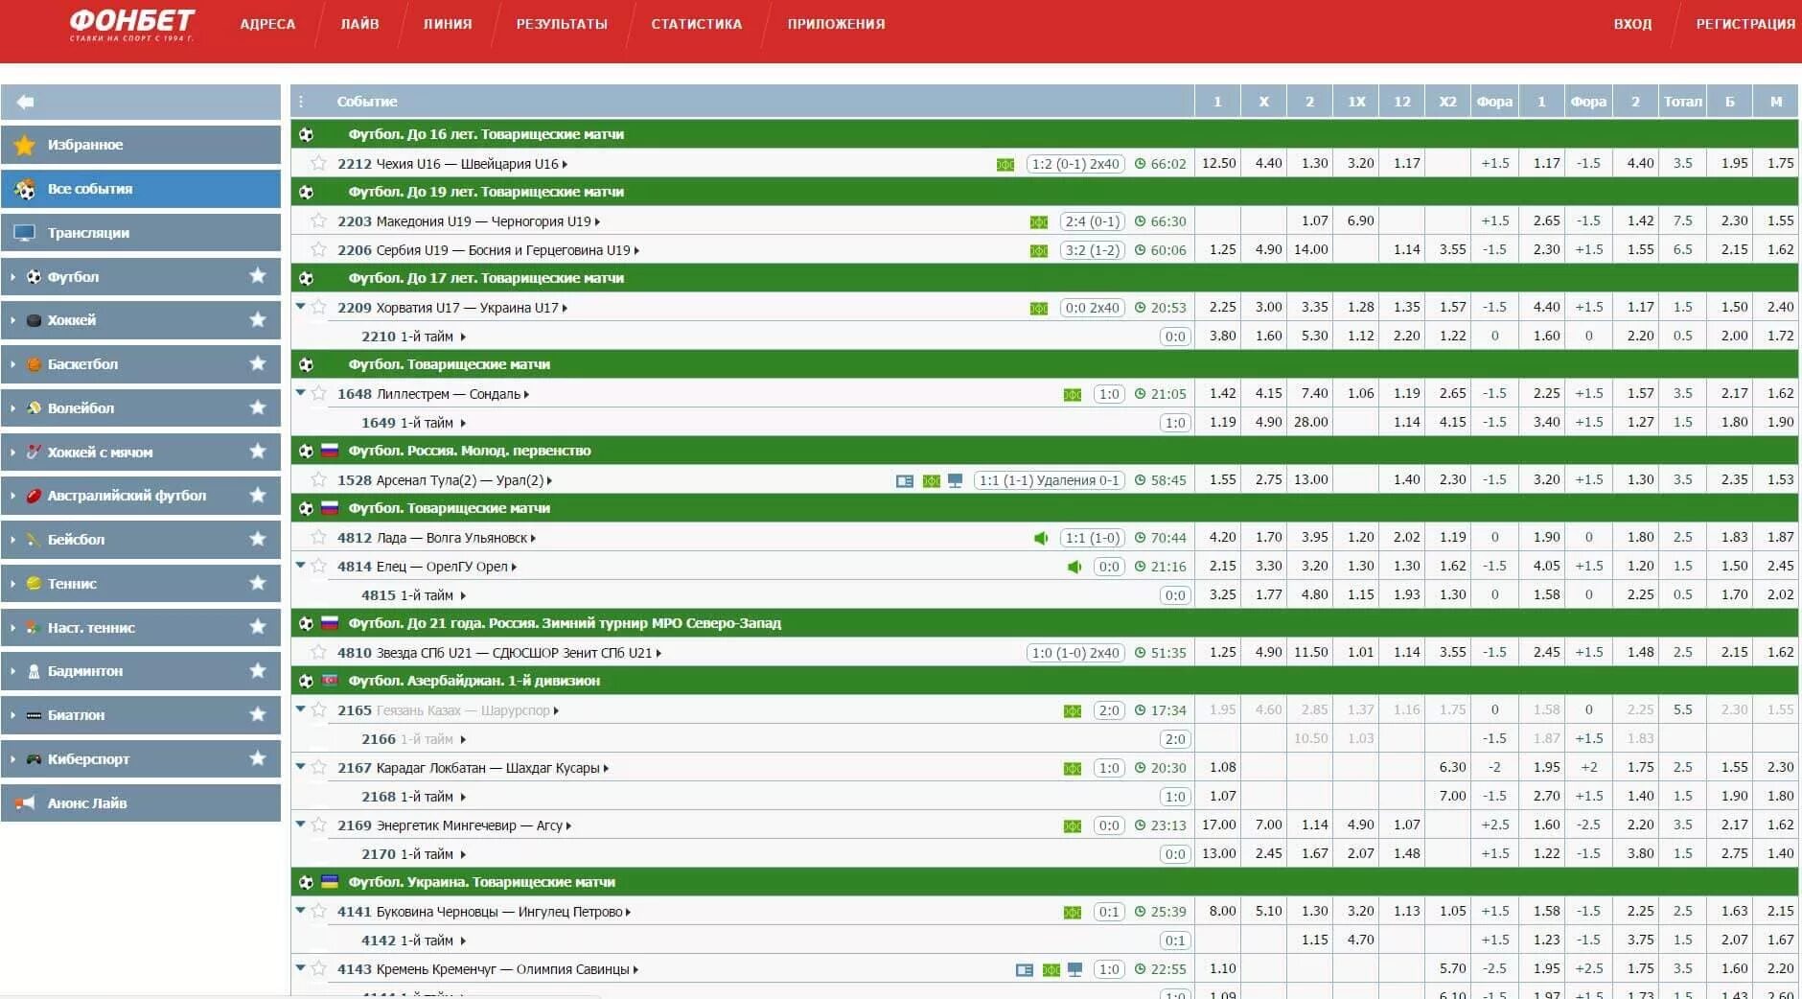
Task: Click the Трансляции monitor icon
Action: [25, 233]
